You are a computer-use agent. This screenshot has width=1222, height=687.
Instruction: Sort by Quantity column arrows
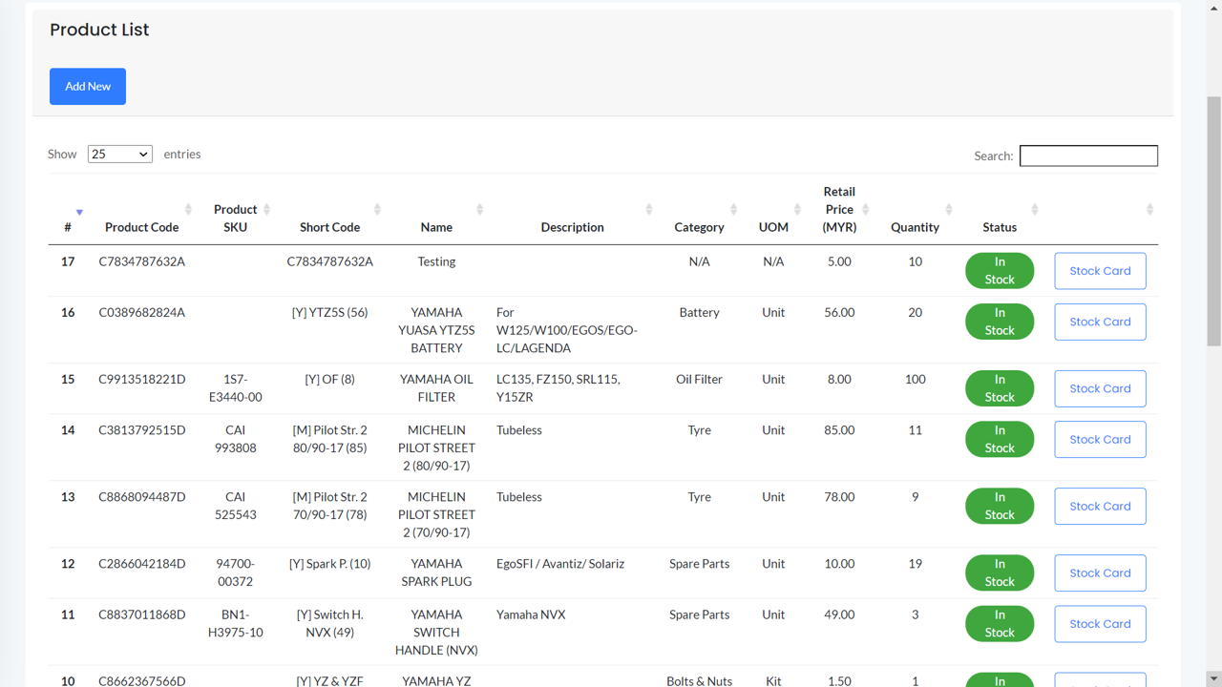(948, 209)
